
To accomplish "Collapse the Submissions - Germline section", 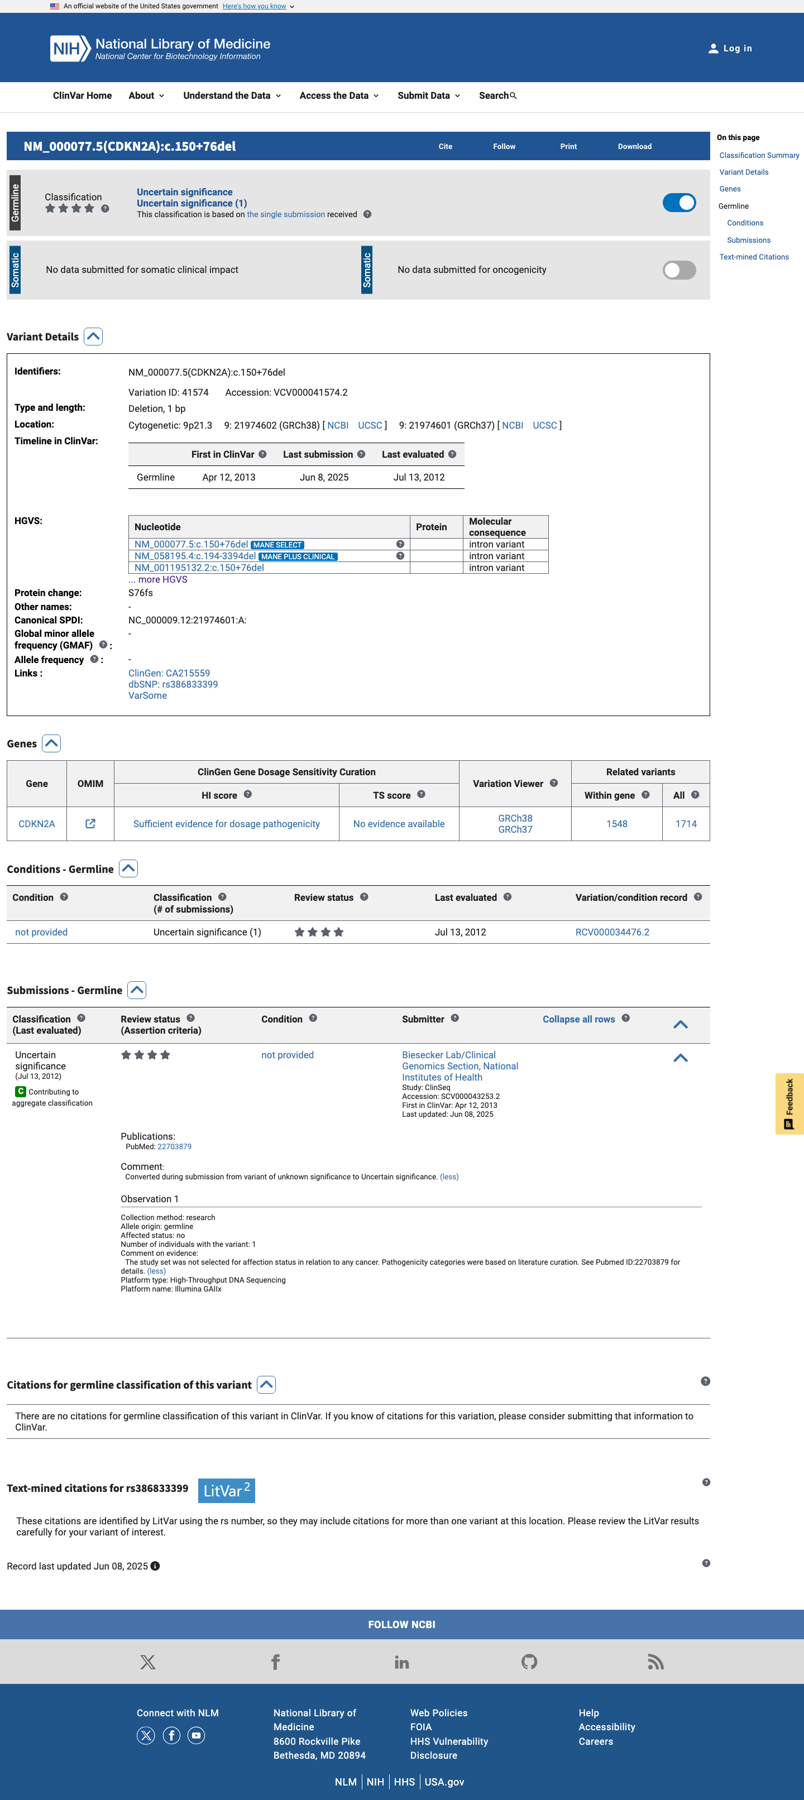I will click(x=137, y=990).
